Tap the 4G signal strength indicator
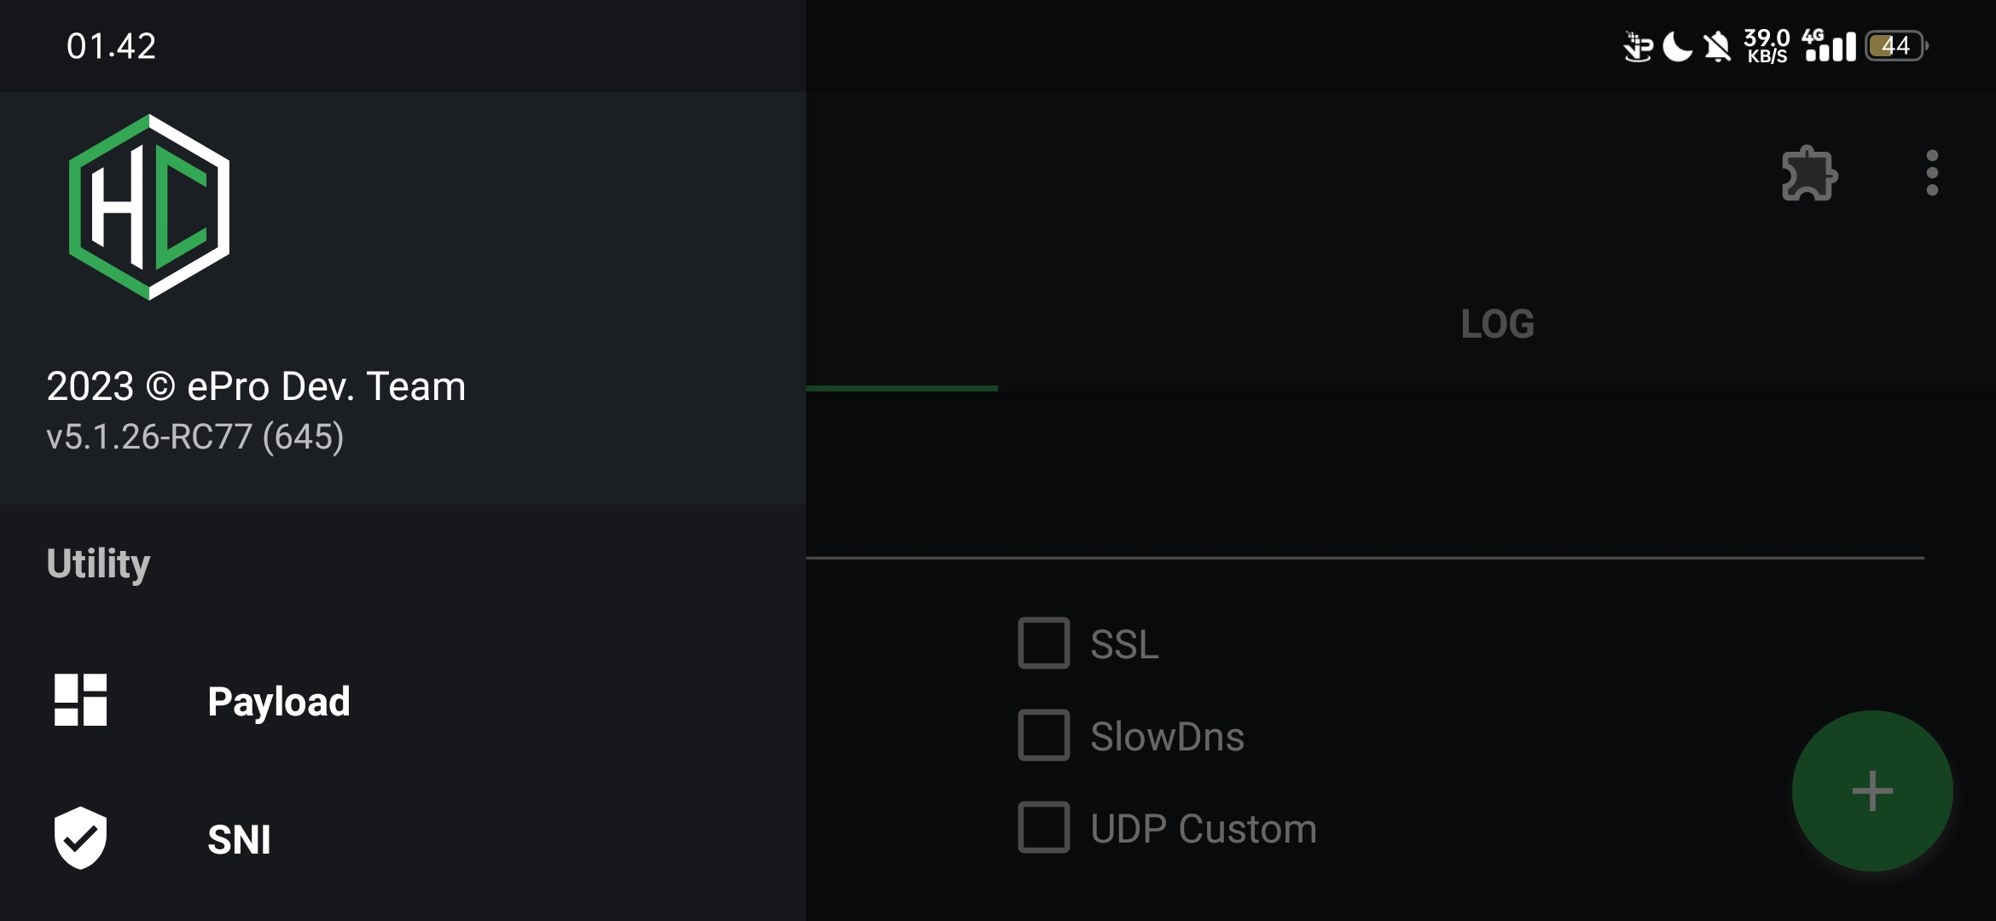Viewport: 1996px width, 921px height. pos(1830,46)
